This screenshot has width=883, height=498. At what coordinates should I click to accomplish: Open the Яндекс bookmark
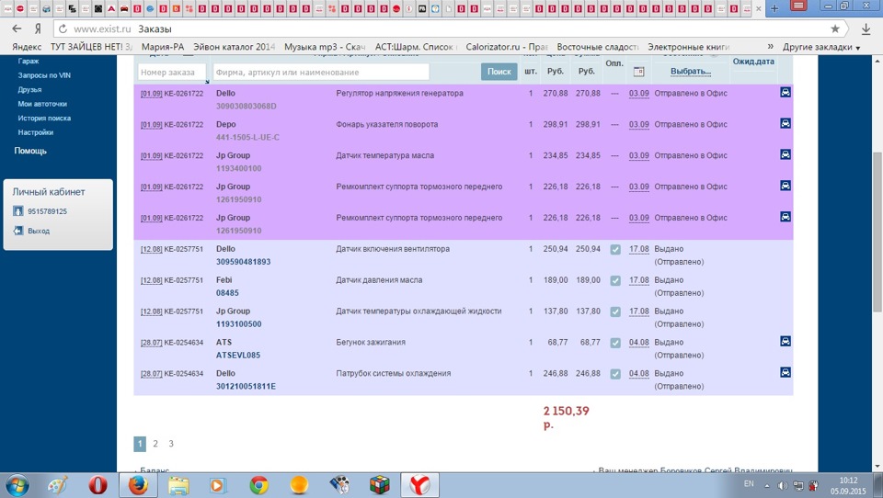pos(27,47)
